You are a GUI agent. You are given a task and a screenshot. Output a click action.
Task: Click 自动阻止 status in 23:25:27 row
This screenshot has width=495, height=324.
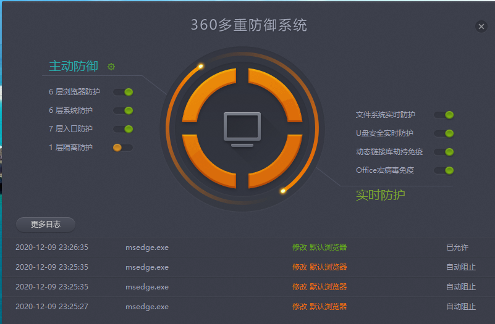click(461, 306)
